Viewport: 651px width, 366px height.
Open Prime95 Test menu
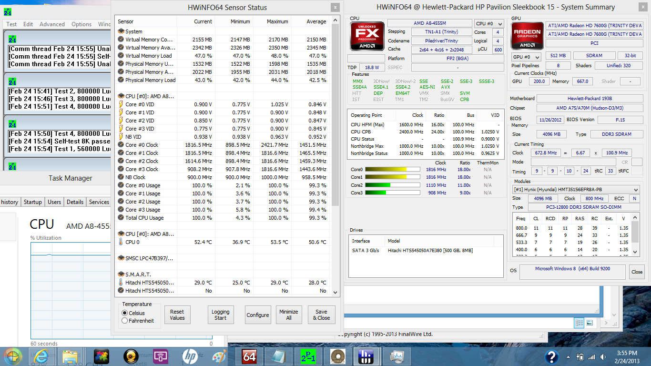coord(11,24)
